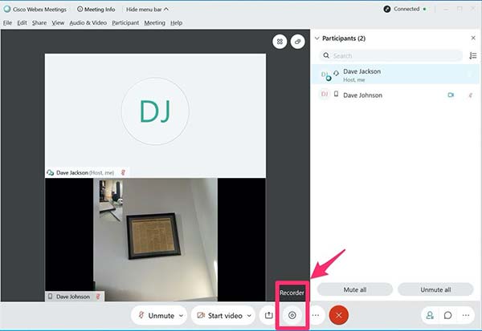Image resolution: width=482 pixels, height=331 pixels.
Task: Open Meeting Info
Action: coord(96,9)
